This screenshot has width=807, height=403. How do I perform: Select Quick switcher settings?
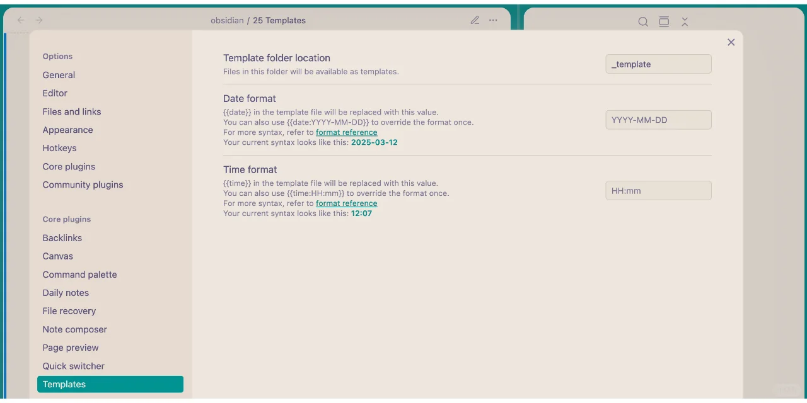coord(110,366)
